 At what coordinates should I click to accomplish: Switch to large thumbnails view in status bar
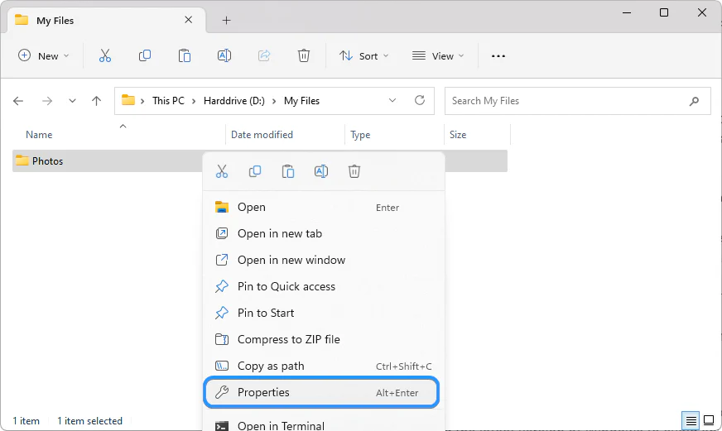click(709, 420)
